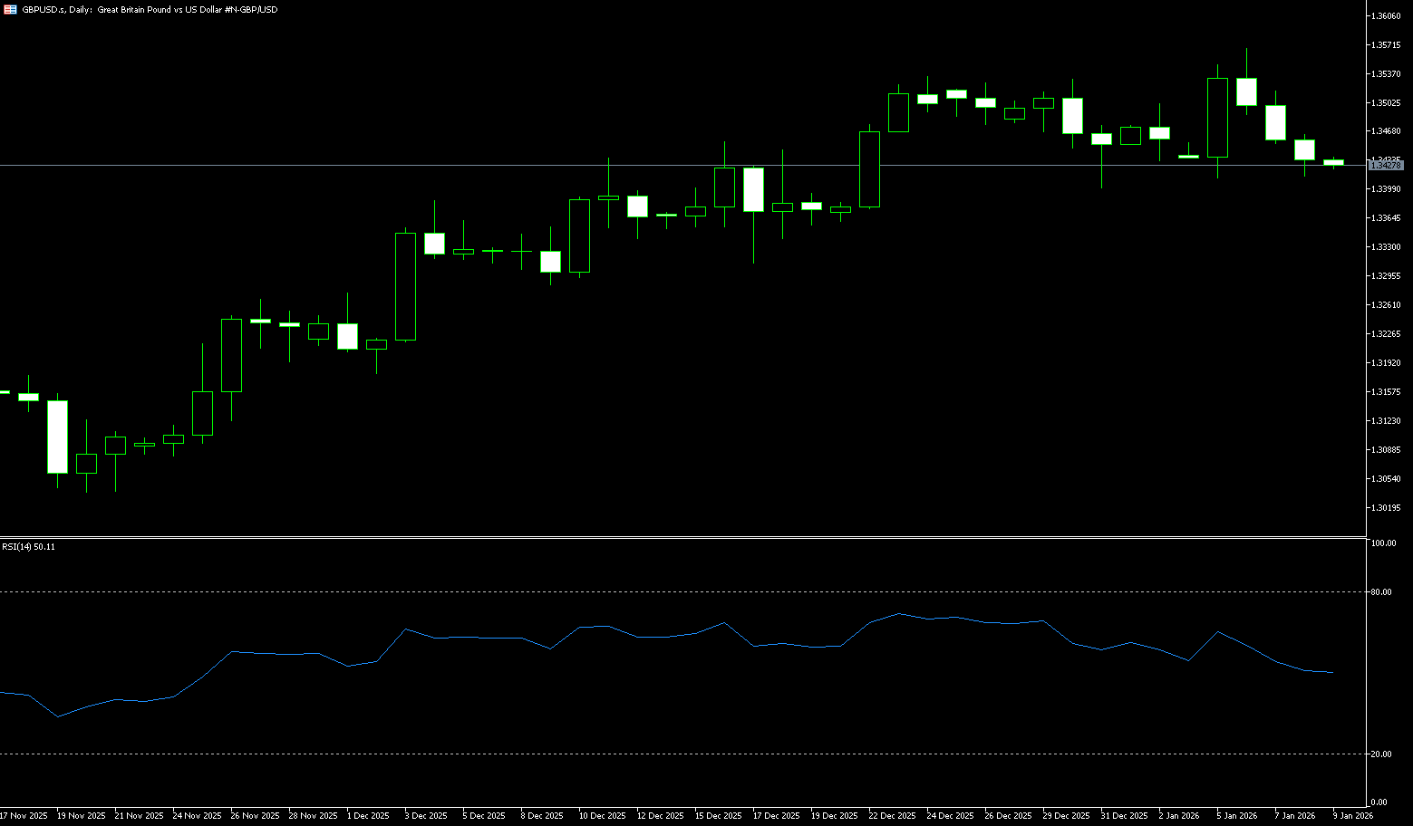This screenshot has width=1413, height=826.
Task: Click the GBPUSD.s Daily chart title text
Action: (150, 9)
